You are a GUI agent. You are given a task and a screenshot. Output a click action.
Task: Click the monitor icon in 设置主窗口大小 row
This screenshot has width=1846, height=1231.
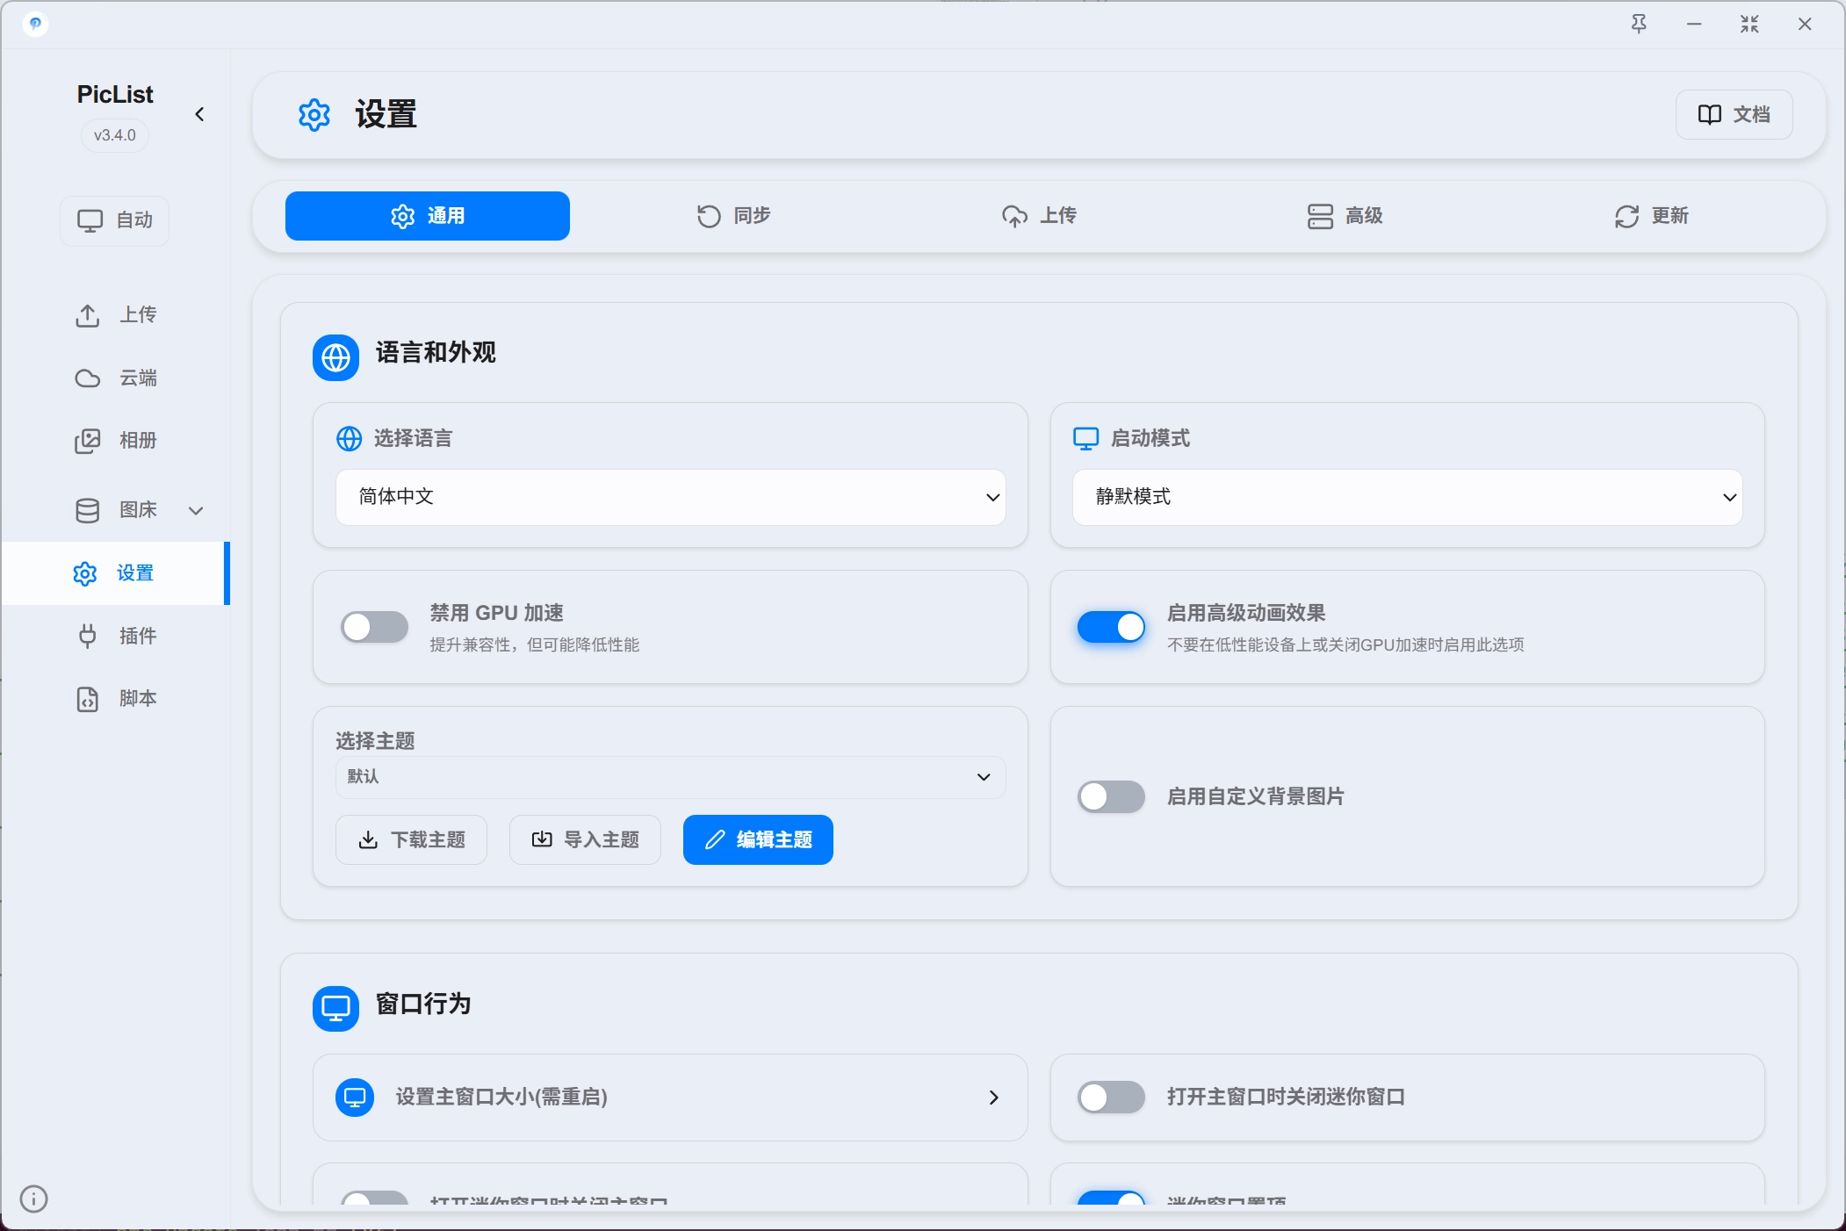[355, 1098]
